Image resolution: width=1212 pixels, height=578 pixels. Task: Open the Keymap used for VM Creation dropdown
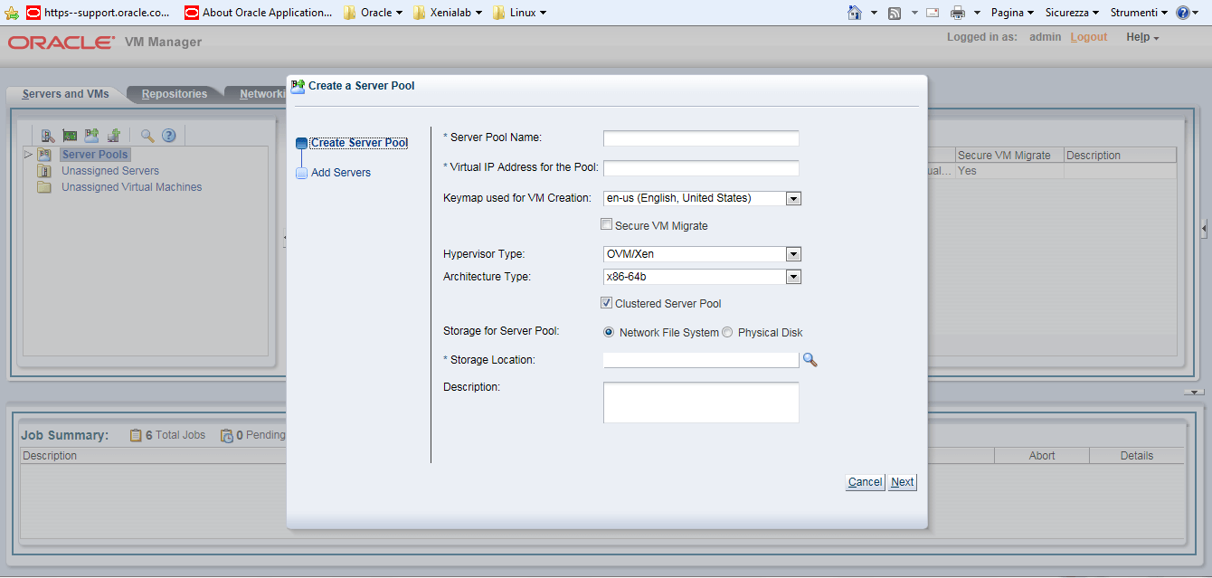click(793, 198)
